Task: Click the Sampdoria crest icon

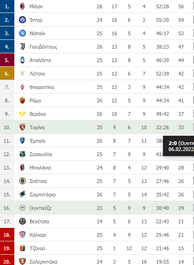Action: coord(22,195)
